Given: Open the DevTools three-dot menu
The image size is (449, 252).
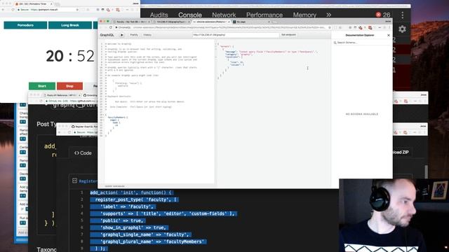Looking at the screenshot, I should coord(402,15).
